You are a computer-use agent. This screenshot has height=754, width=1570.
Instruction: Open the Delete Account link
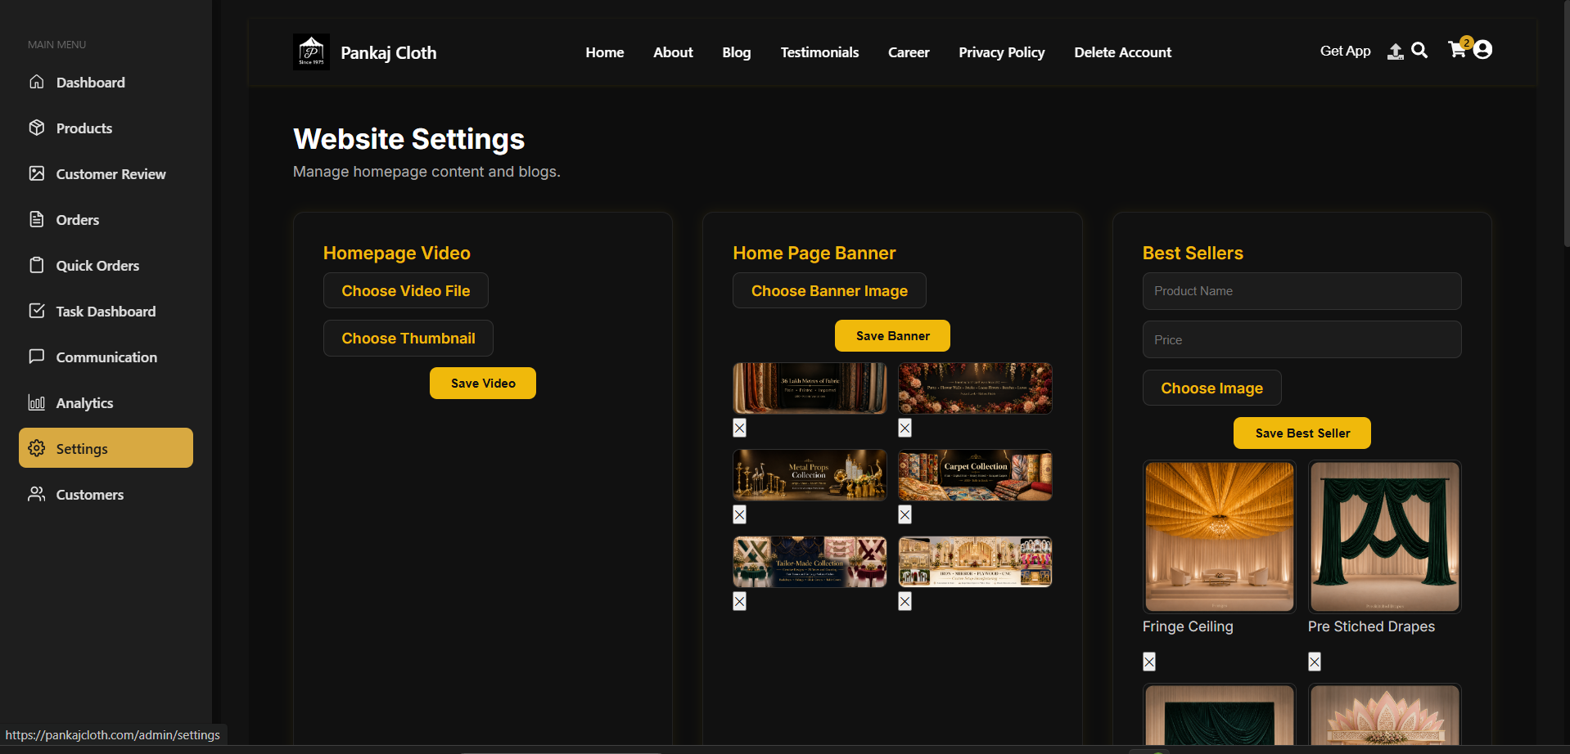point(1123,52)
